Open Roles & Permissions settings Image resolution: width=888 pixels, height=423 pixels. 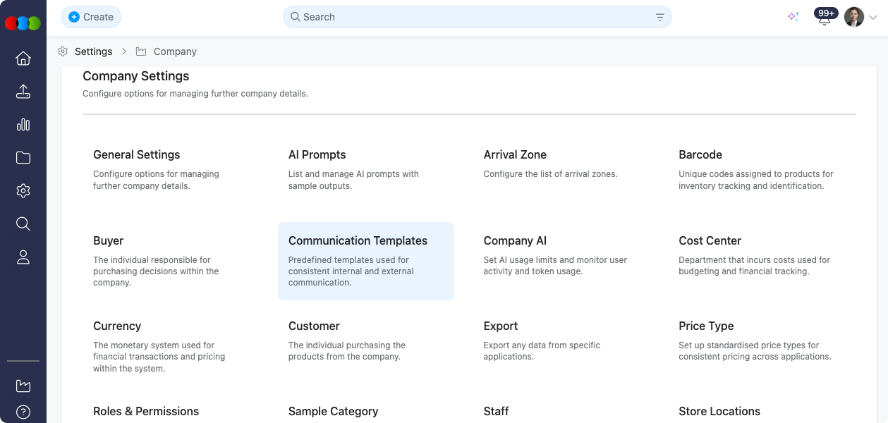click(146, 411)
